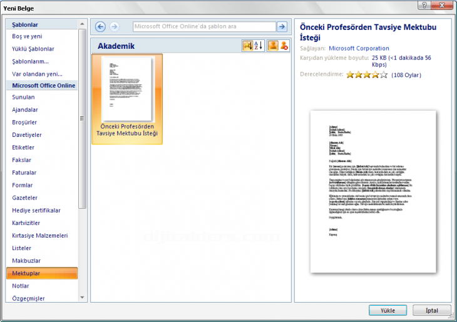This screenshot has height=322, width=457.
Task: Open Yüklü Şablonlar category
Action: click(x=33, y=49)
